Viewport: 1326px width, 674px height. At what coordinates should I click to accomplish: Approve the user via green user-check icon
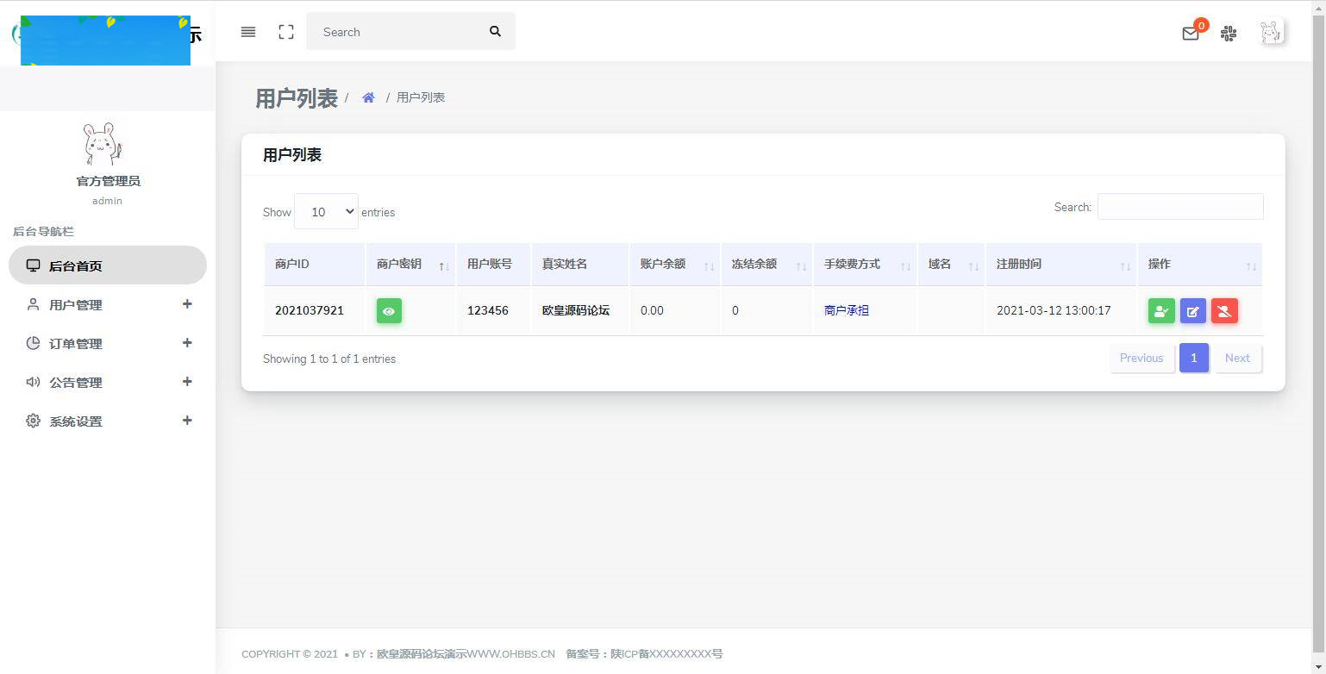[x=1161, y=311]
